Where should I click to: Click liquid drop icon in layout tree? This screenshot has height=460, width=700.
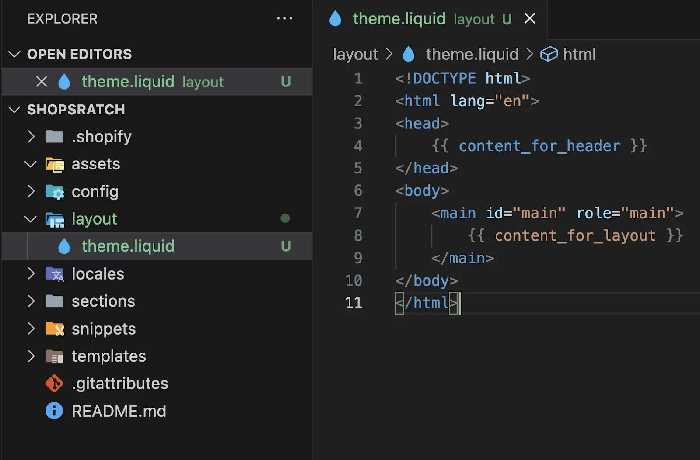coord(64,246)
